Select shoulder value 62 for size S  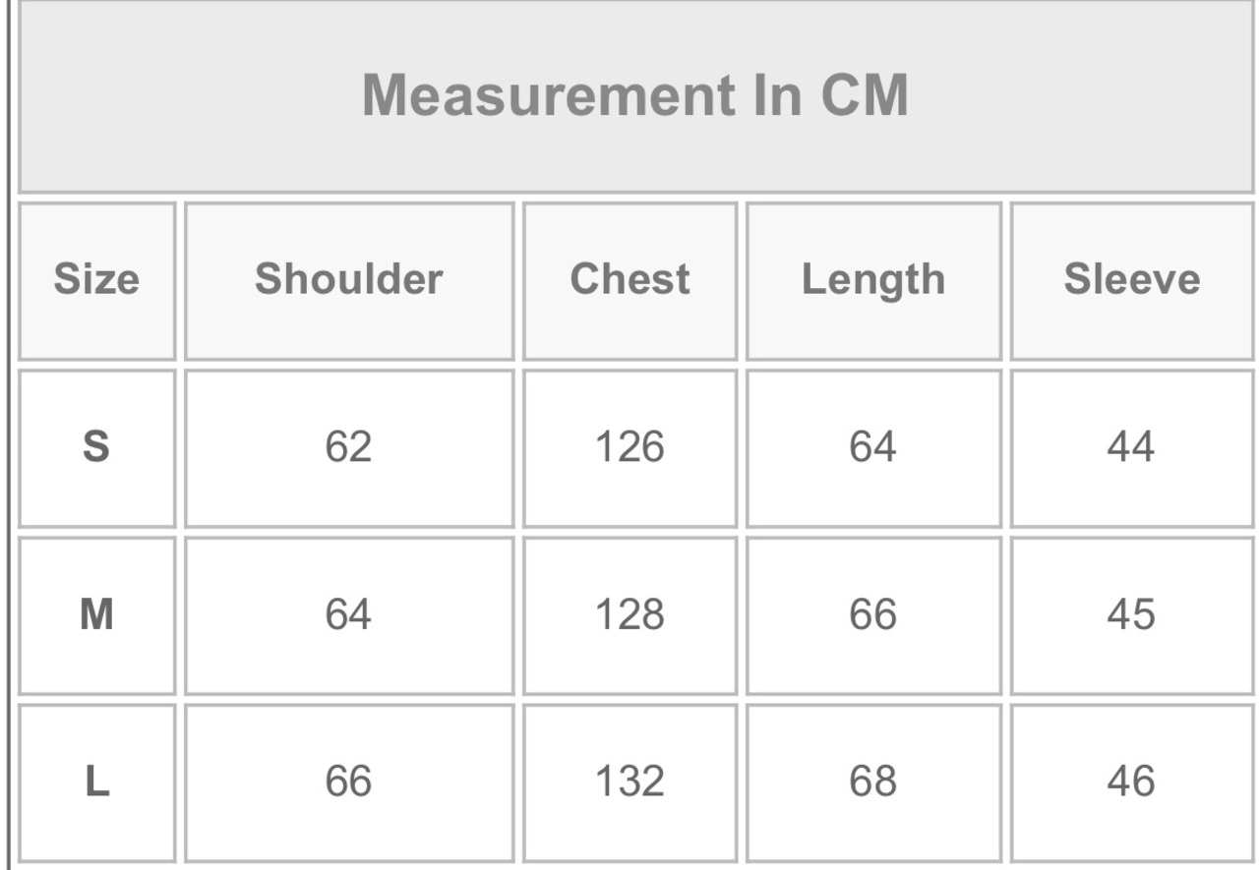click(x=348, y=447)
